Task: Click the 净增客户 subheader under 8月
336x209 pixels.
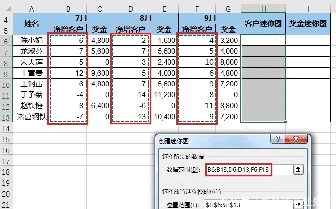Action: pos(131,29)
